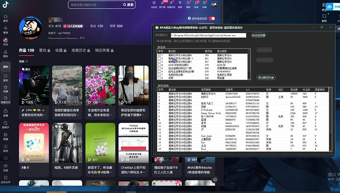Open the 首页 home icon in the sidebar
The height and width of the screenshot is (193, 340).
click(x=6, y=17)
